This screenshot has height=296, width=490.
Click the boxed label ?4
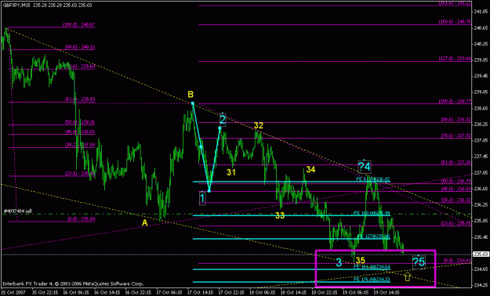365,167
